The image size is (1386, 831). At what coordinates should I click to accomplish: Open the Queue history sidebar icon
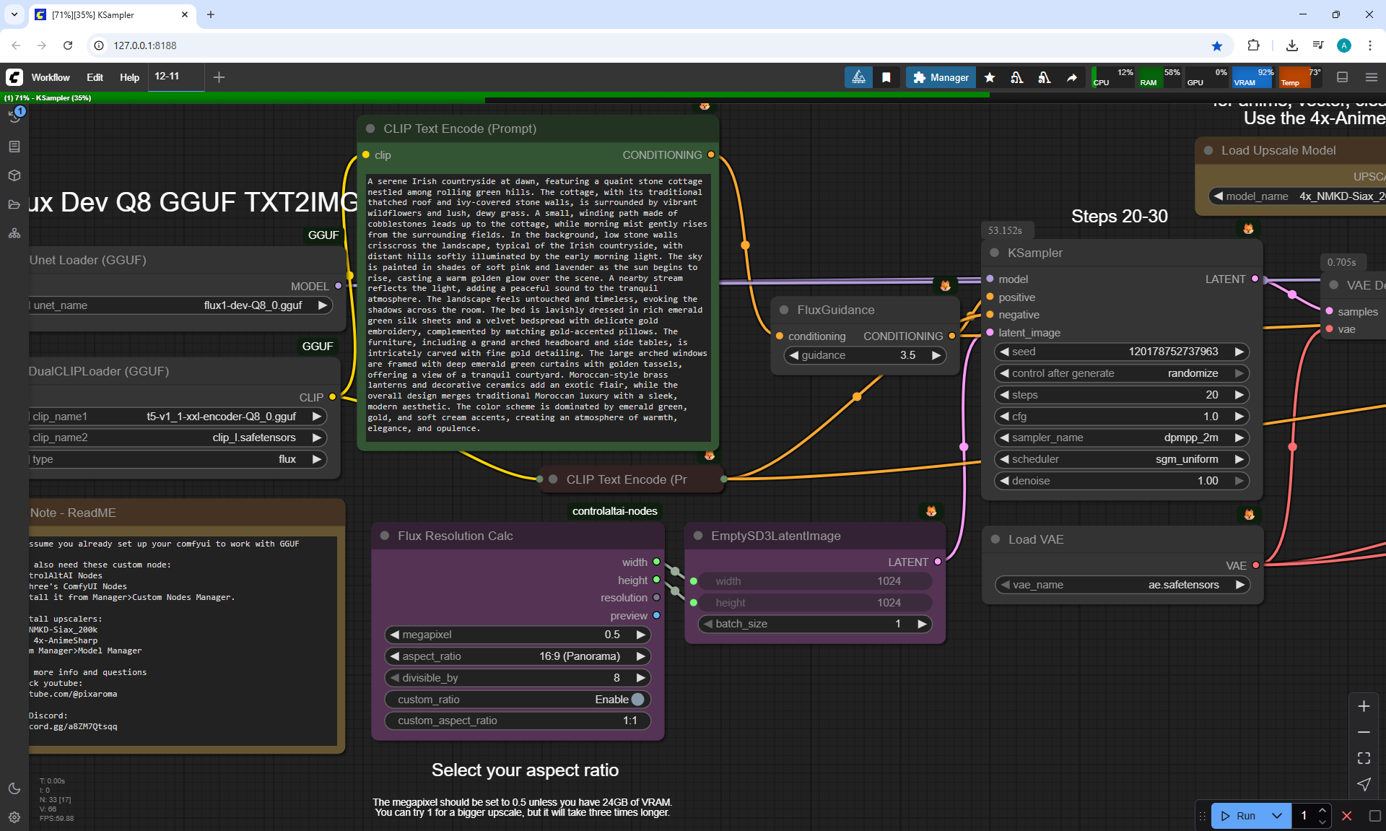[14, 116]
